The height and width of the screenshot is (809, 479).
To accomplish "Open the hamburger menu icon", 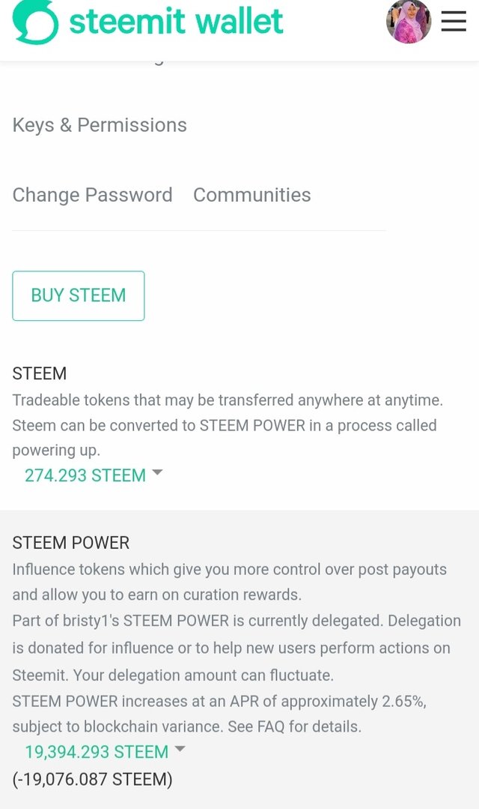I will click(454, 22).
